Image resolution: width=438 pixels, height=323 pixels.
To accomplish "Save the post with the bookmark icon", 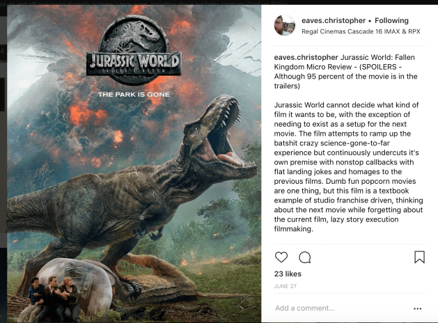I will [419, 257].
